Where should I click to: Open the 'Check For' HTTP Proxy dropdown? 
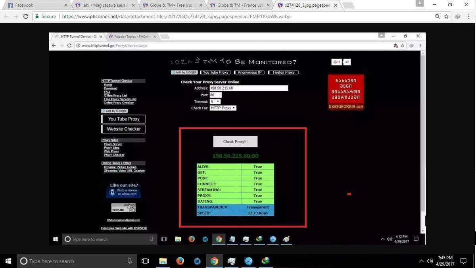pyautogui.click(x=223, y=108)
